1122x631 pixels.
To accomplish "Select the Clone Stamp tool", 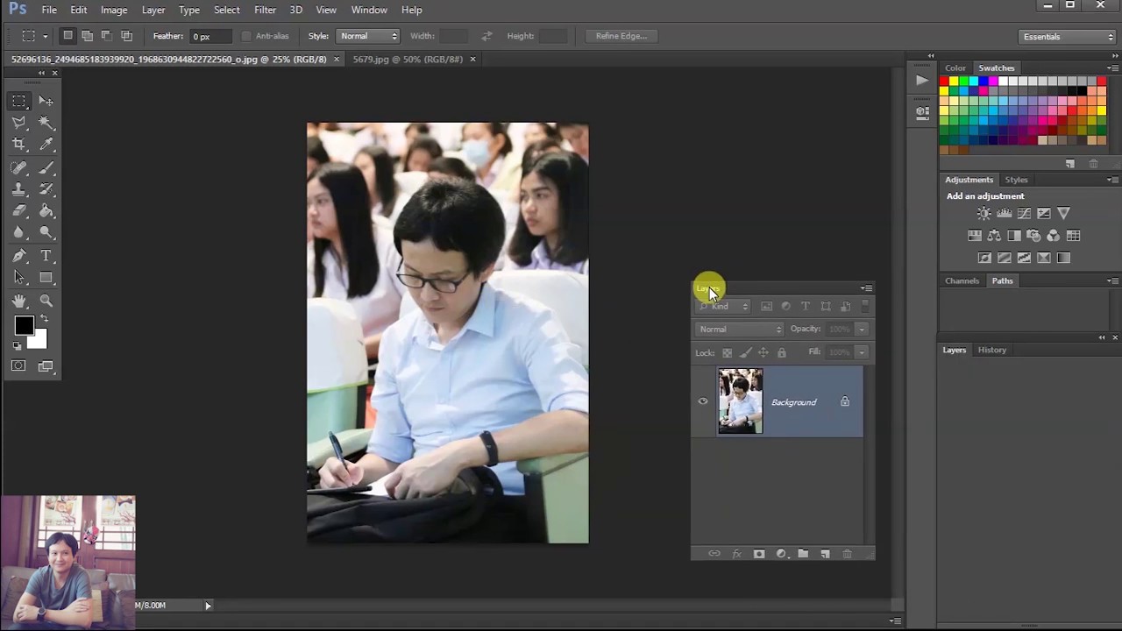I will [x=19, y=189].
